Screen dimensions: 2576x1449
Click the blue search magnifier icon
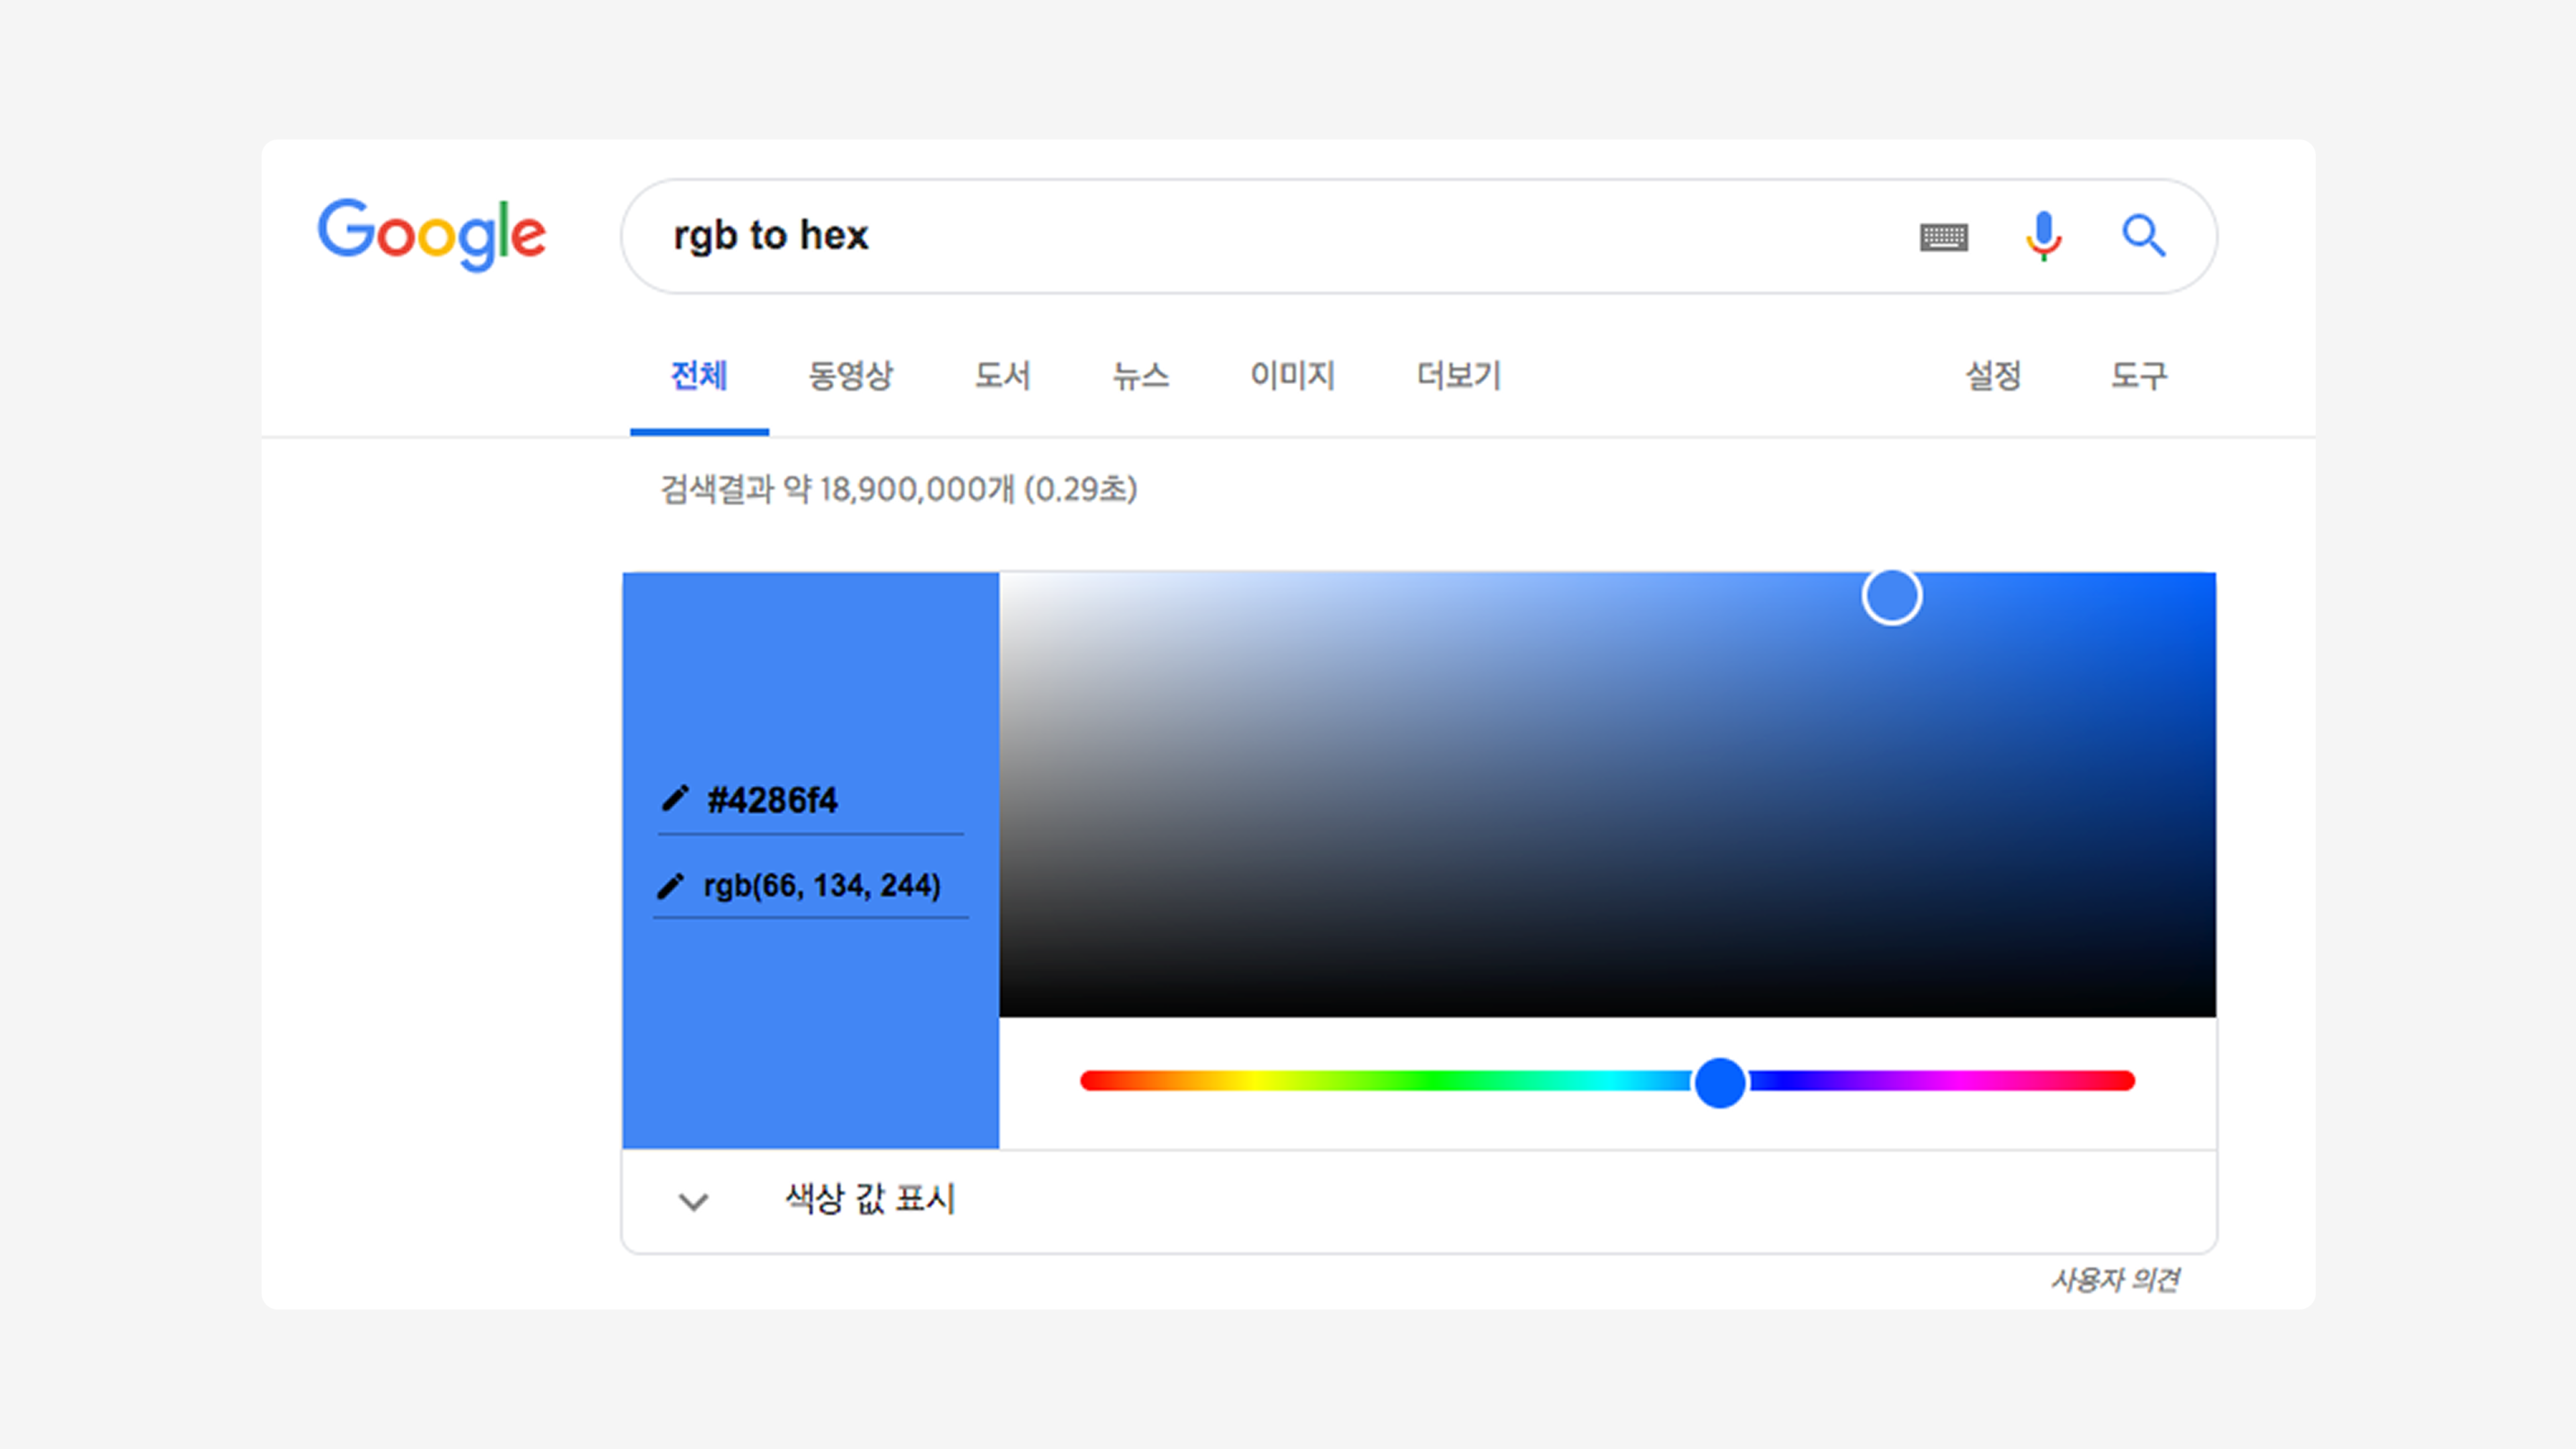point(2143,236)
